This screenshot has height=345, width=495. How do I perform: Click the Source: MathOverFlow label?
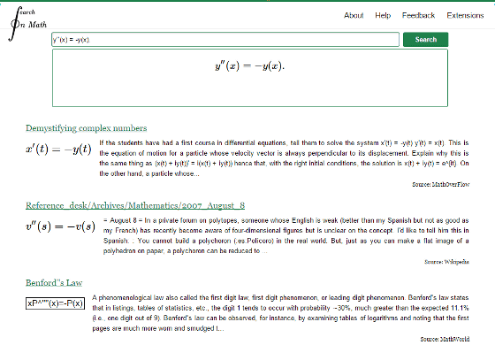[x=440, y=184]
